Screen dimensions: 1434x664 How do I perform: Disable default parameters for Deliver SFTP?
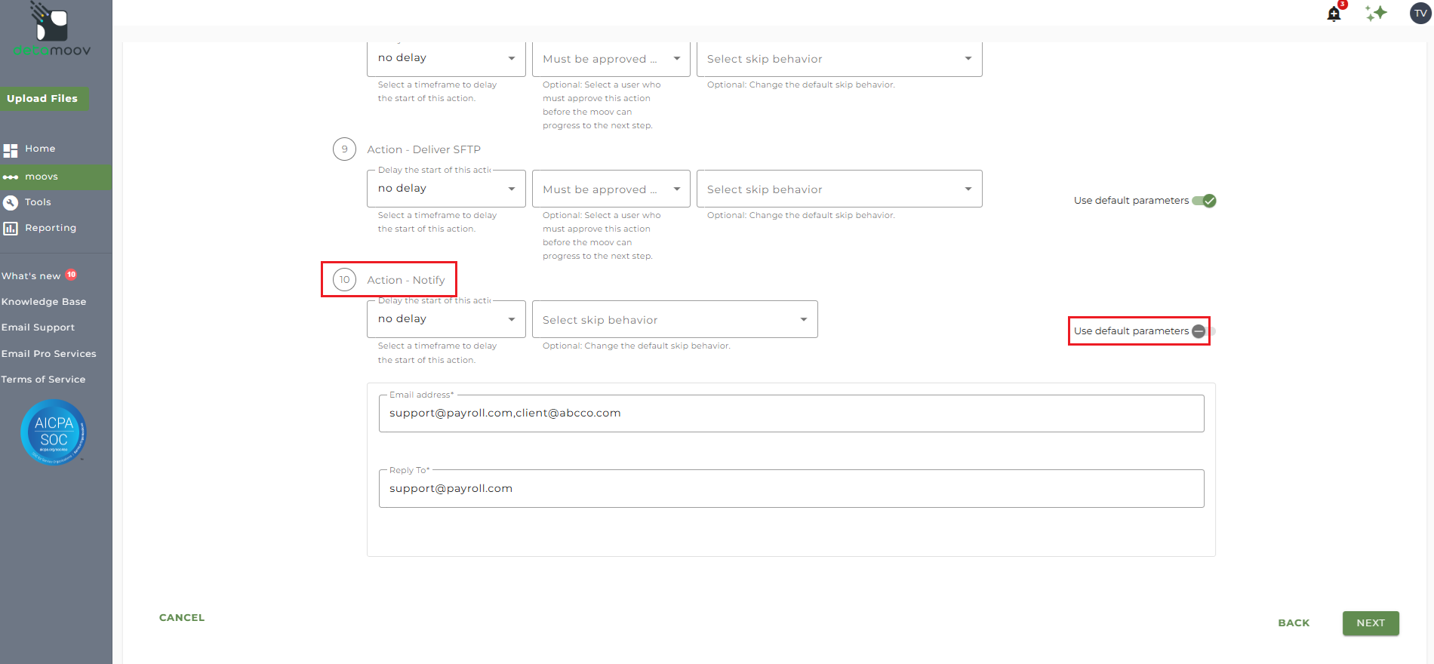click(x=1205, y=201)
